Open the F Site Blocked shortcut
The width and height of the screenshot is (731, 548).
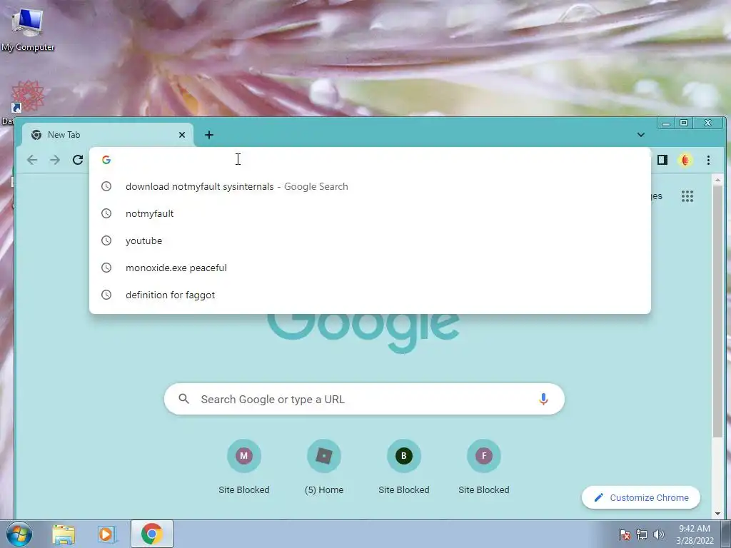(484, 467)
